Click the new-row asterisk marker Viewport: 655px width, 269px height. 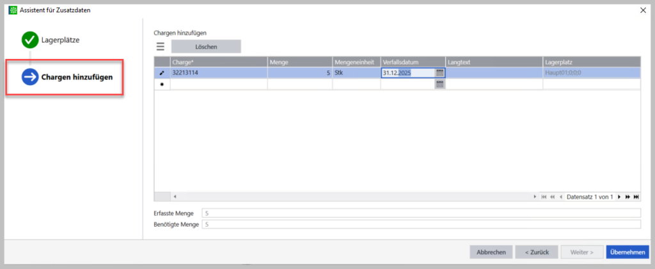click(x=162, y=84)
